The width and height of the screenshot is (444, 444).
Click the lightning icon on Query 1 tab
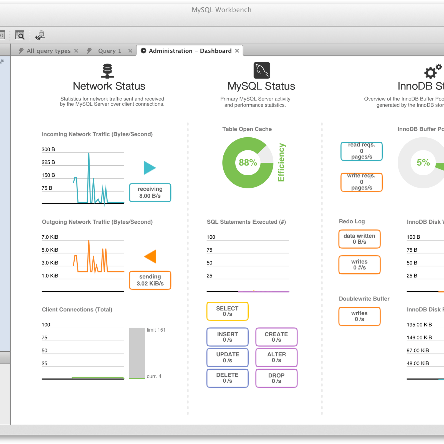(89, 51)
